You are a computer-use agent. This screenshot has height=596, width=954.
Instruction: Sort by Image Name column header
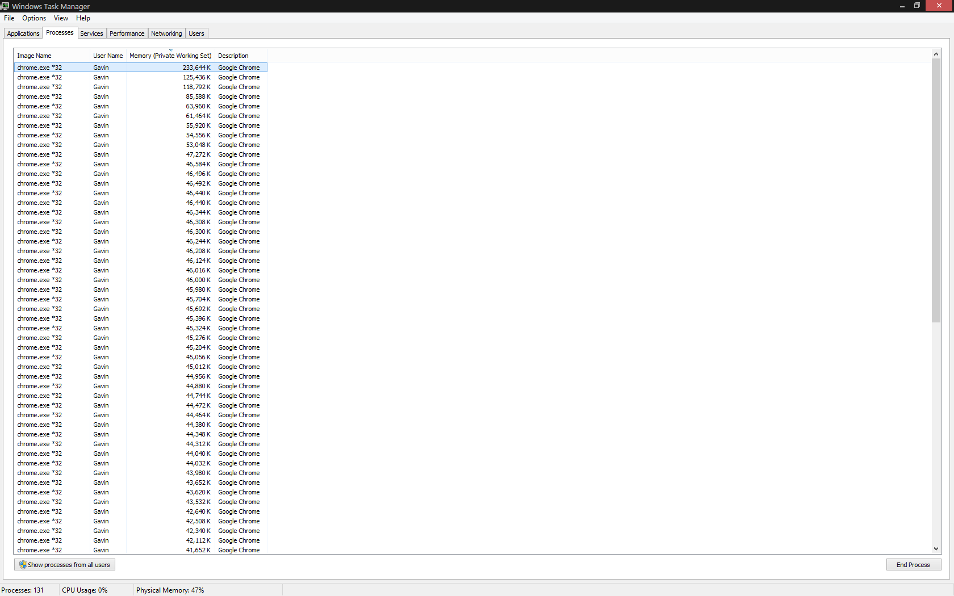[52, 56]
